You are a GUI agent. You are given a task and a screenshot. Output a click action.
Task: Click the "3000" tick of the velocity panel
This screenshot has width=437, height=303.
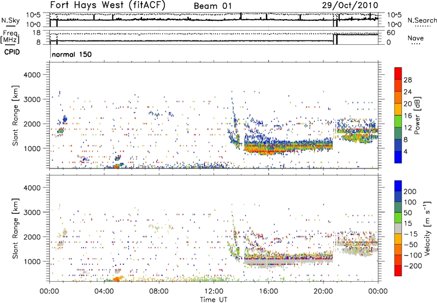tap(32, 212)
